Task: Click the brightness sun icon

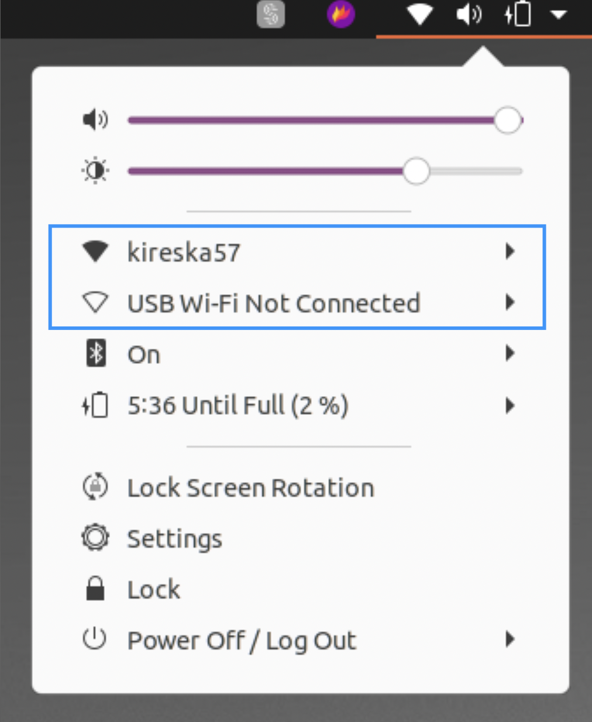Action: click(95, 171)
